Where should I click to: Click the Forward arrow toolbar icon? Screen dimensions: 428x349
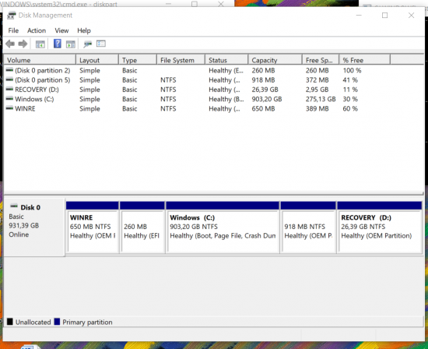coord(23,44)
